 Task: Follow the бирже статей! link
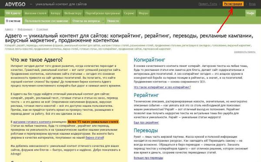[x=95, y=138]
